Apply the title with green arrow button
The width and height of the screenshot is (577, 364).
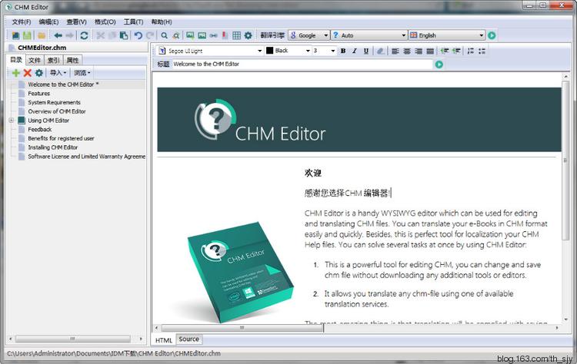[x=439, y=65]
